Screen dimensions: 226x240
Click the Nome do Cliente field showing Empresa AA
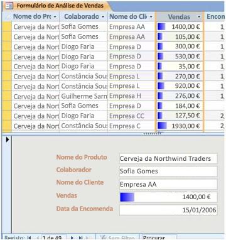168,184
